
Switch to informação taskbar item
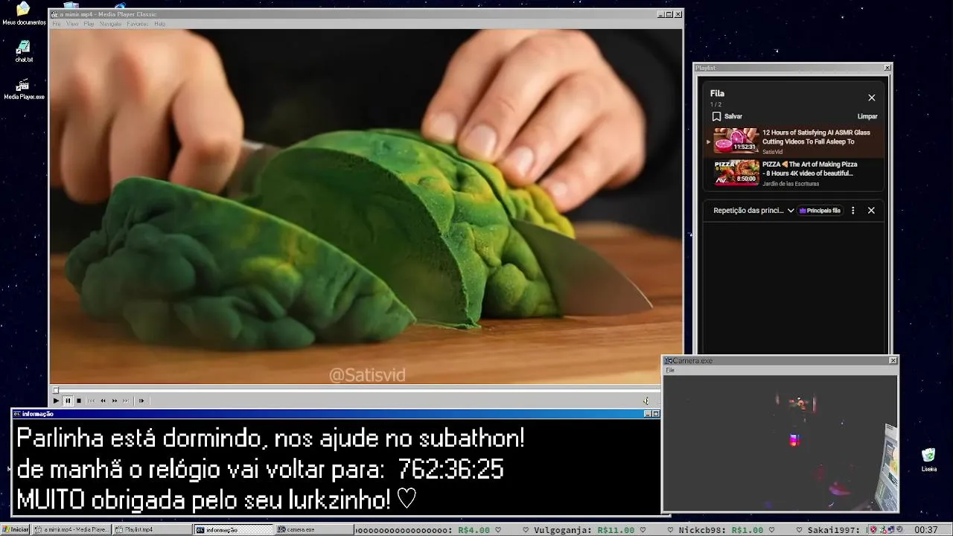pos(234,529)
